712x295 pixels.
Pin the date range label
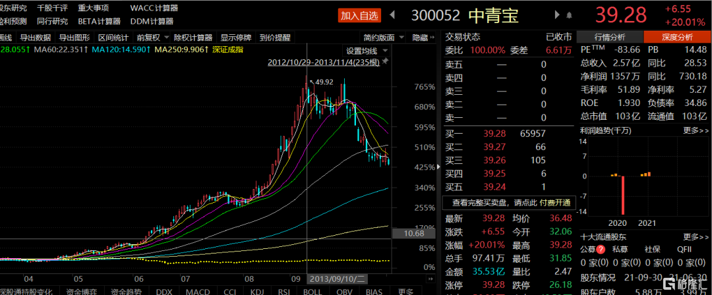tap(386, 61)
